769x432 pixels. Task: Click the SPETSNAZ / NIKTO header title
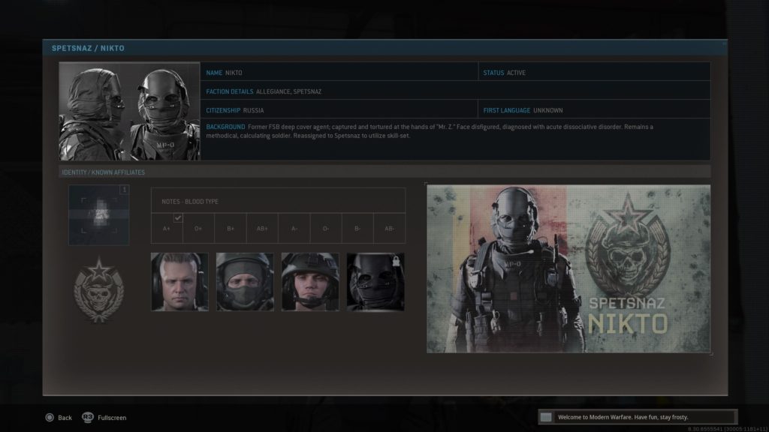tap(89, 48)
